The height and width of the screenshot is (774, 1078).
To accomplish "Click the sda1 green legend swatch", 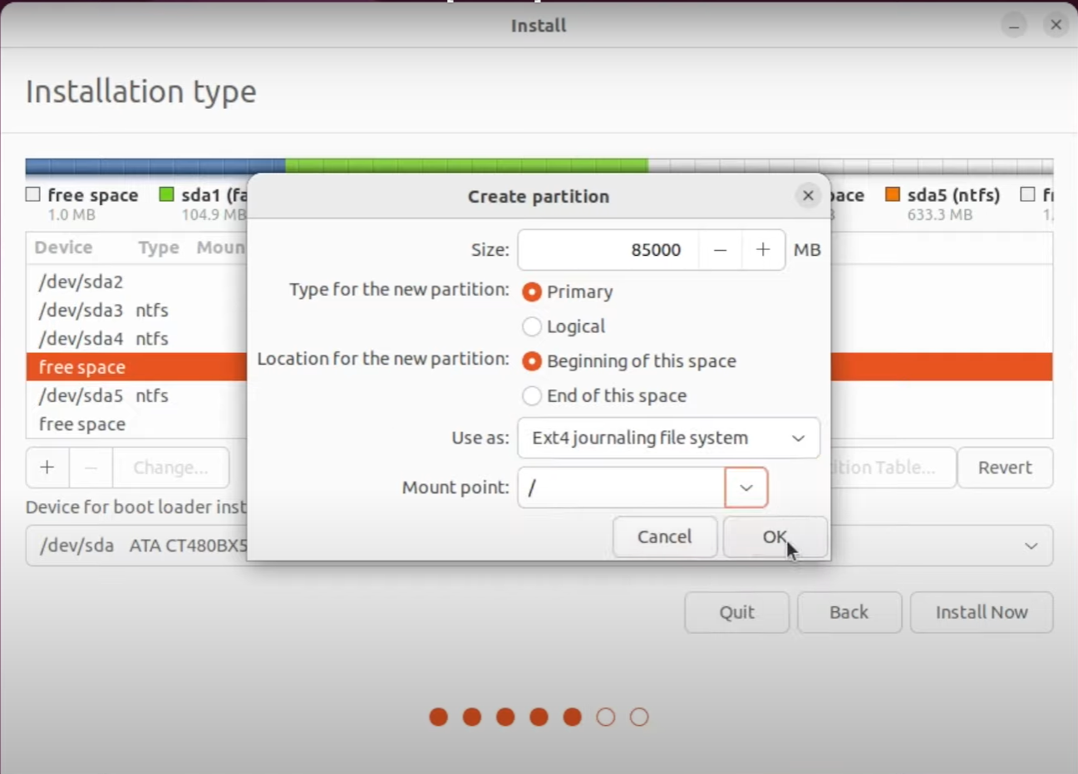I will pos(166,194).
